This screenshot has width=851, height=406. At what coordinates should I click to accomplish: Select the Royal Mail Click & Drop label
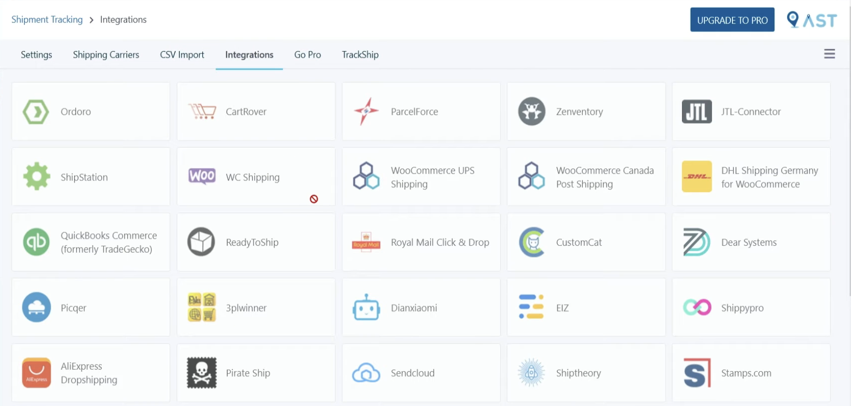(x=440, y=242)
